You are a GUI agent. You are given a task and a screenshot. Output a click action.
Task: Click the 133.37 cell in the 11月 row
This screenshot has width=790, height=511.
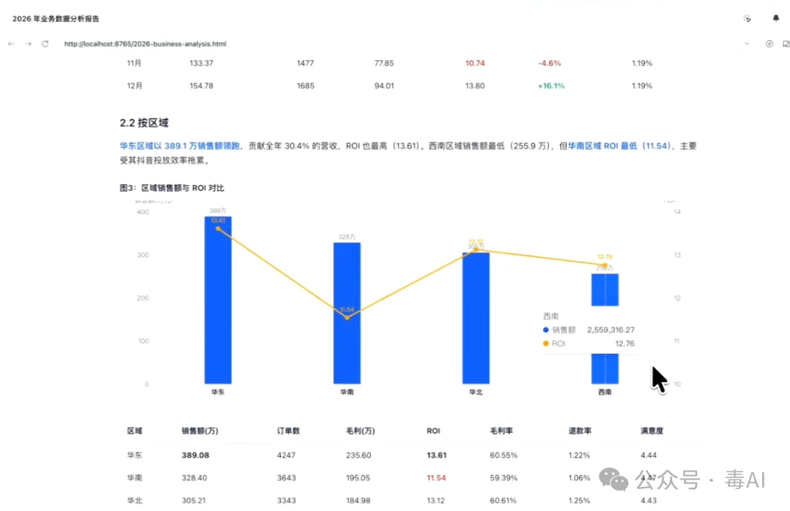[201, 63]
